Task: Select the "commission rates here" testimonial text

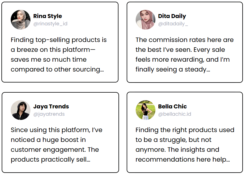Action: click(184, 55)
